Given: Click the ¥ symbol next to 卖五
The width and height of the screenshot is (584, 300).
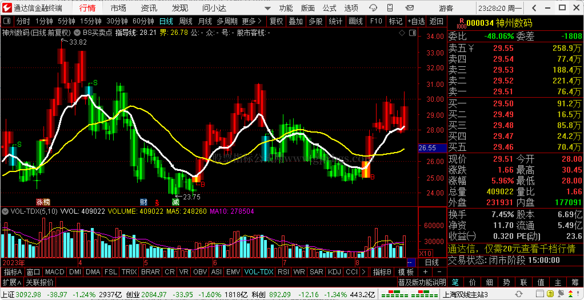Looking at the screenshot, I should pyautogui.click(x=471, y=48).
